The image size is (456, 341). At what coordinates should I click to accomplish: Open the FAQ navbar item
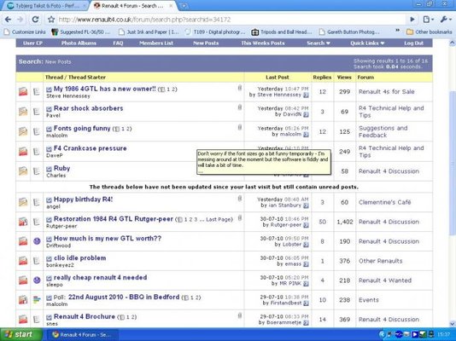(118, 43)
